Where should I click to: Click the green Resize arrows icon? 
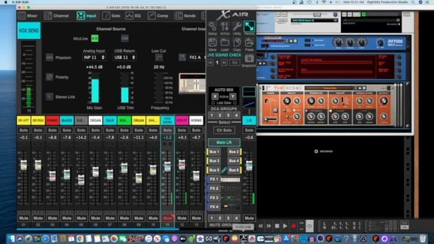click(x=249, y=27)
